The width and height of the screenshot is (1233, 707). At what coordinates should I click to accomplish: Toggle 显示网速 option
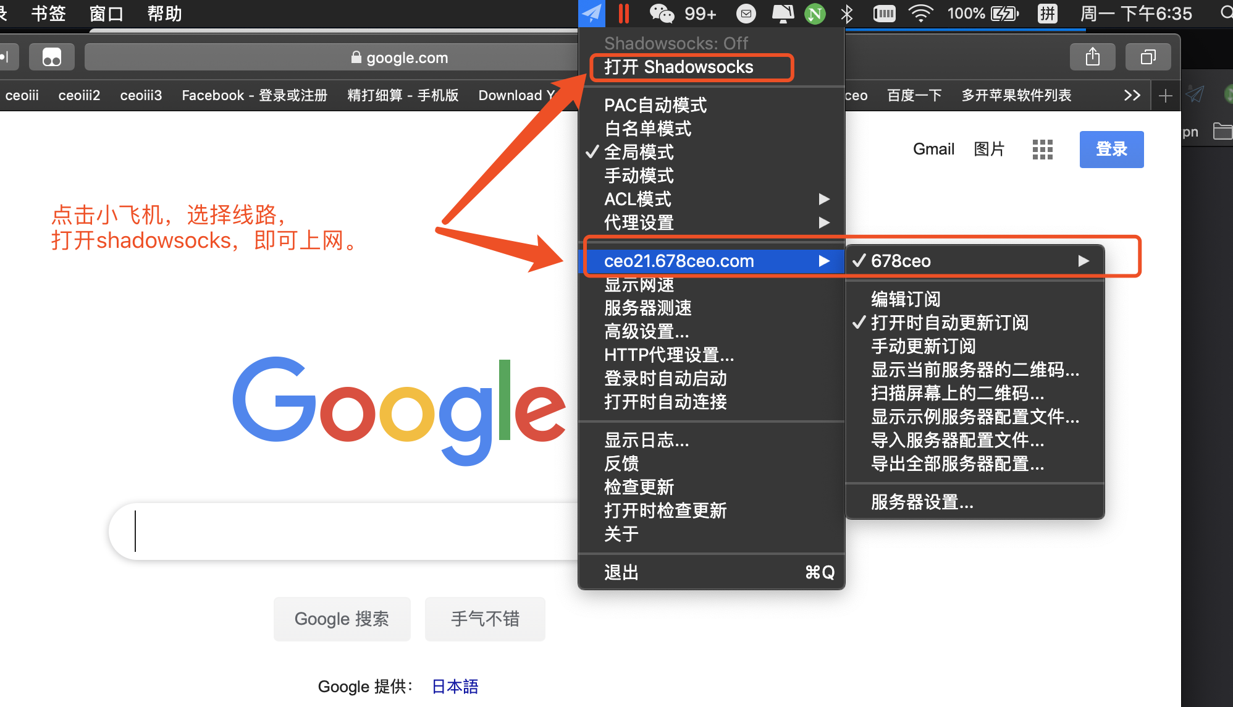tap(712, 285)
